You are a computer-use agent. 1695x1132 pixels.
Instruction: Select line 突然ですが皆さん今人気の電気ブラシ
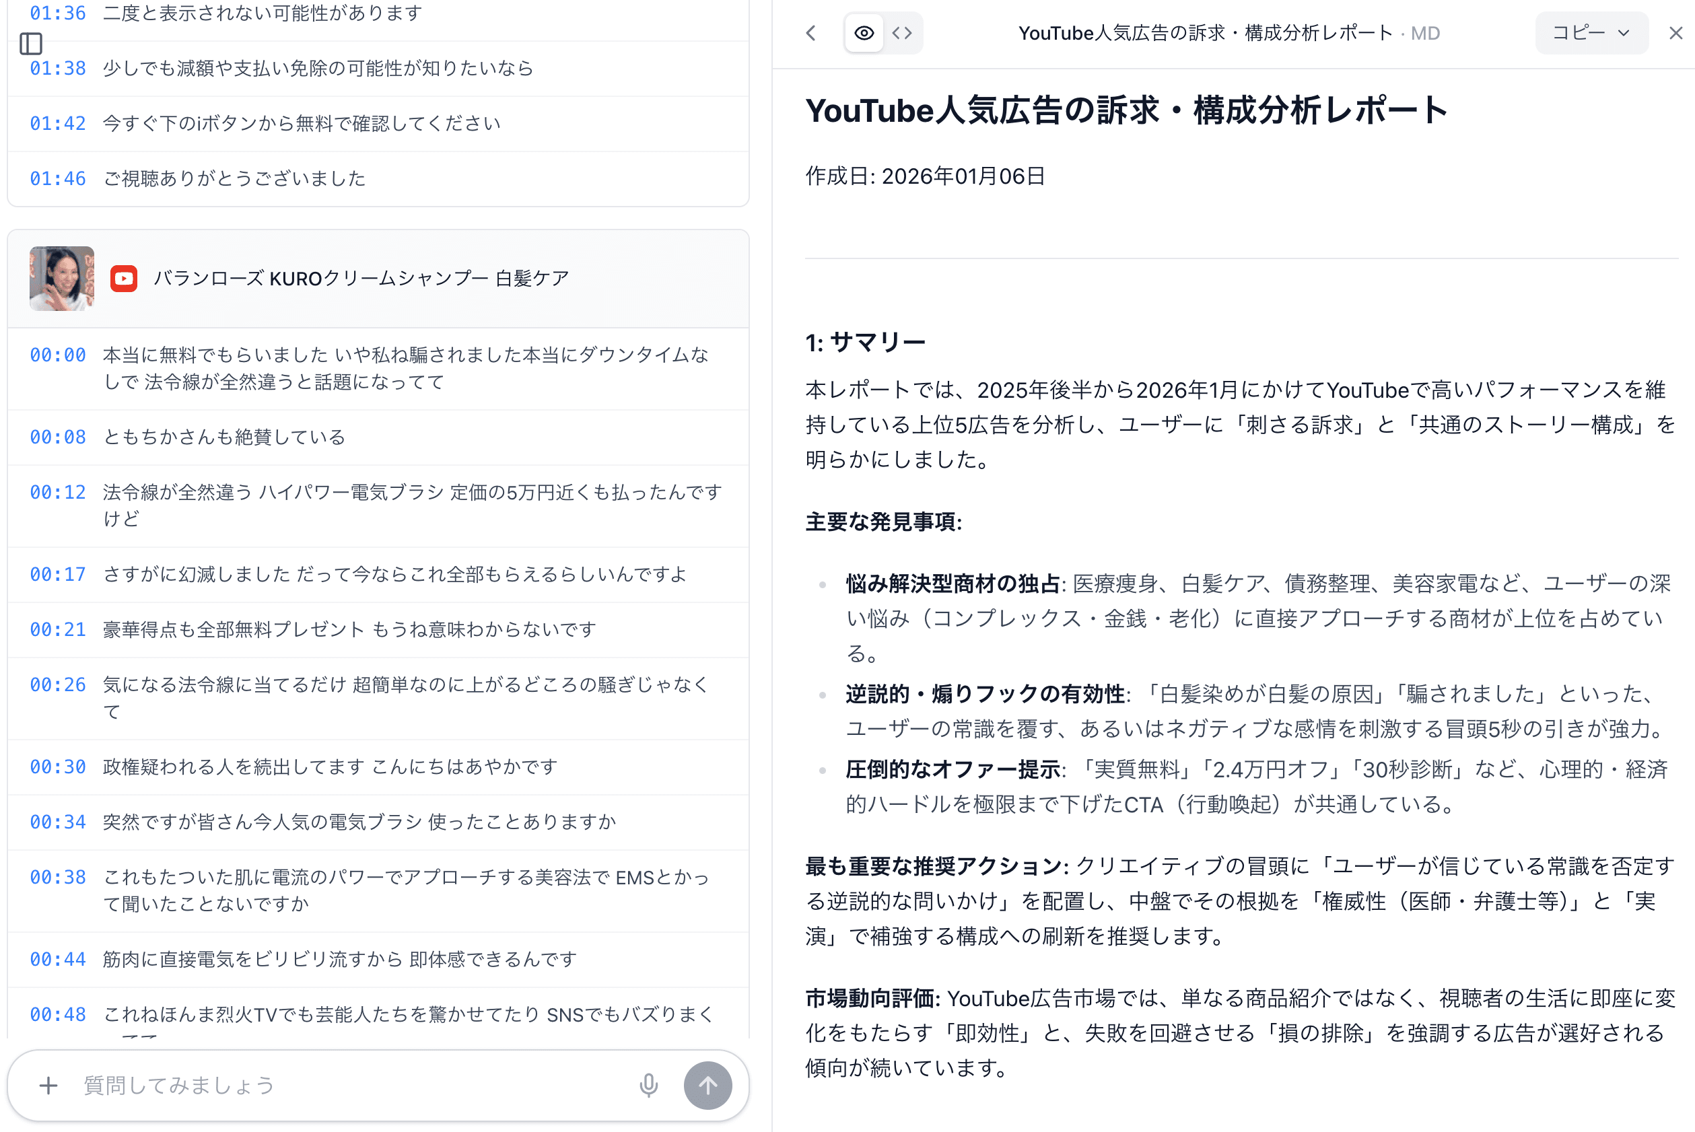click(x=359, y=822)
